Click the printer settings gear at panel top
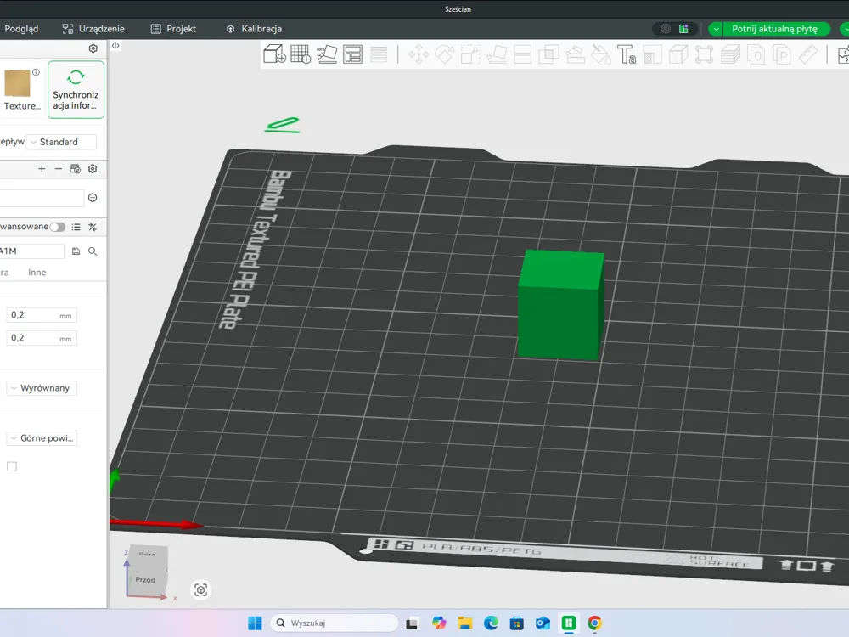The width and height of the screenshot is (849, 637). point(93,48)
